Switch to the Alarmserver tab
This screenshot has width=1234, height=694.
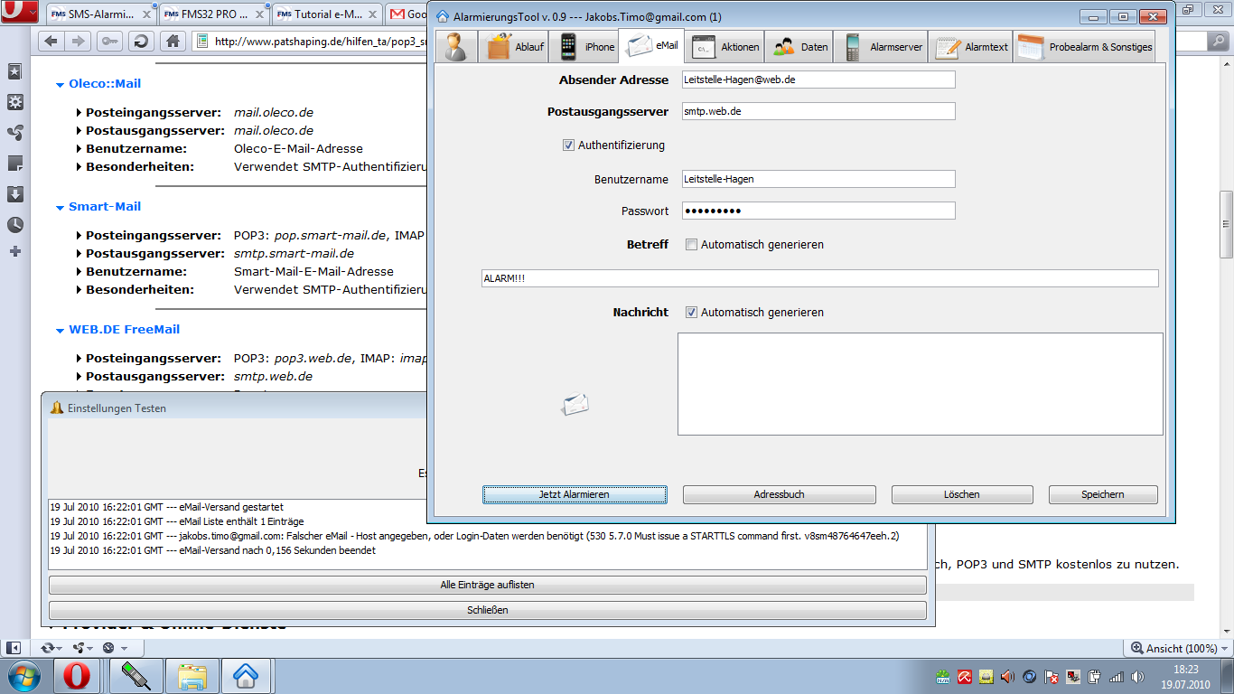(x=883, y=47)
